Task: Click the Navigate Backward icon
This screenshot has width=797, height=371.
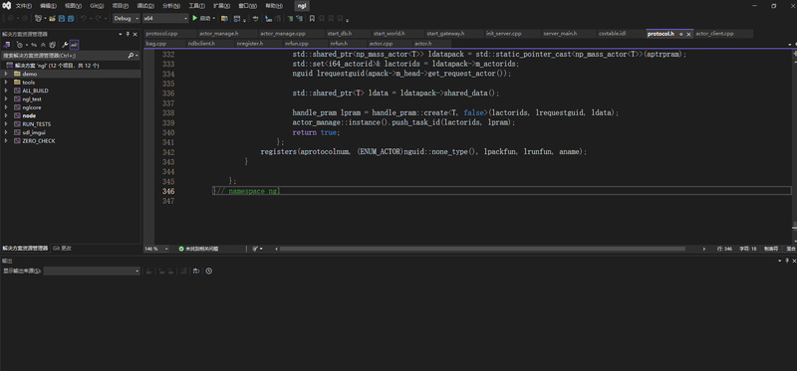Action: pos(11,18)
